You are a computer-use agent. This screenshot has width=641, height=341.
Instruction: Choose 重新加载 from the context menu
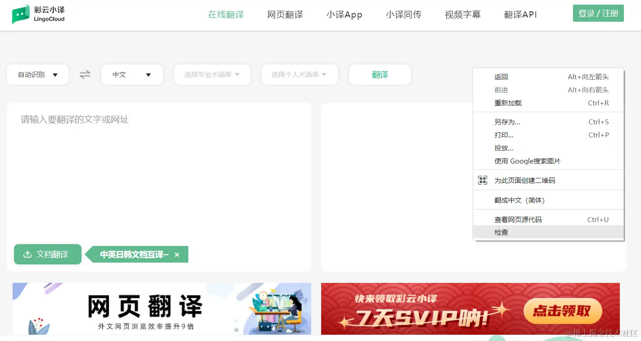tap(548, 103)
